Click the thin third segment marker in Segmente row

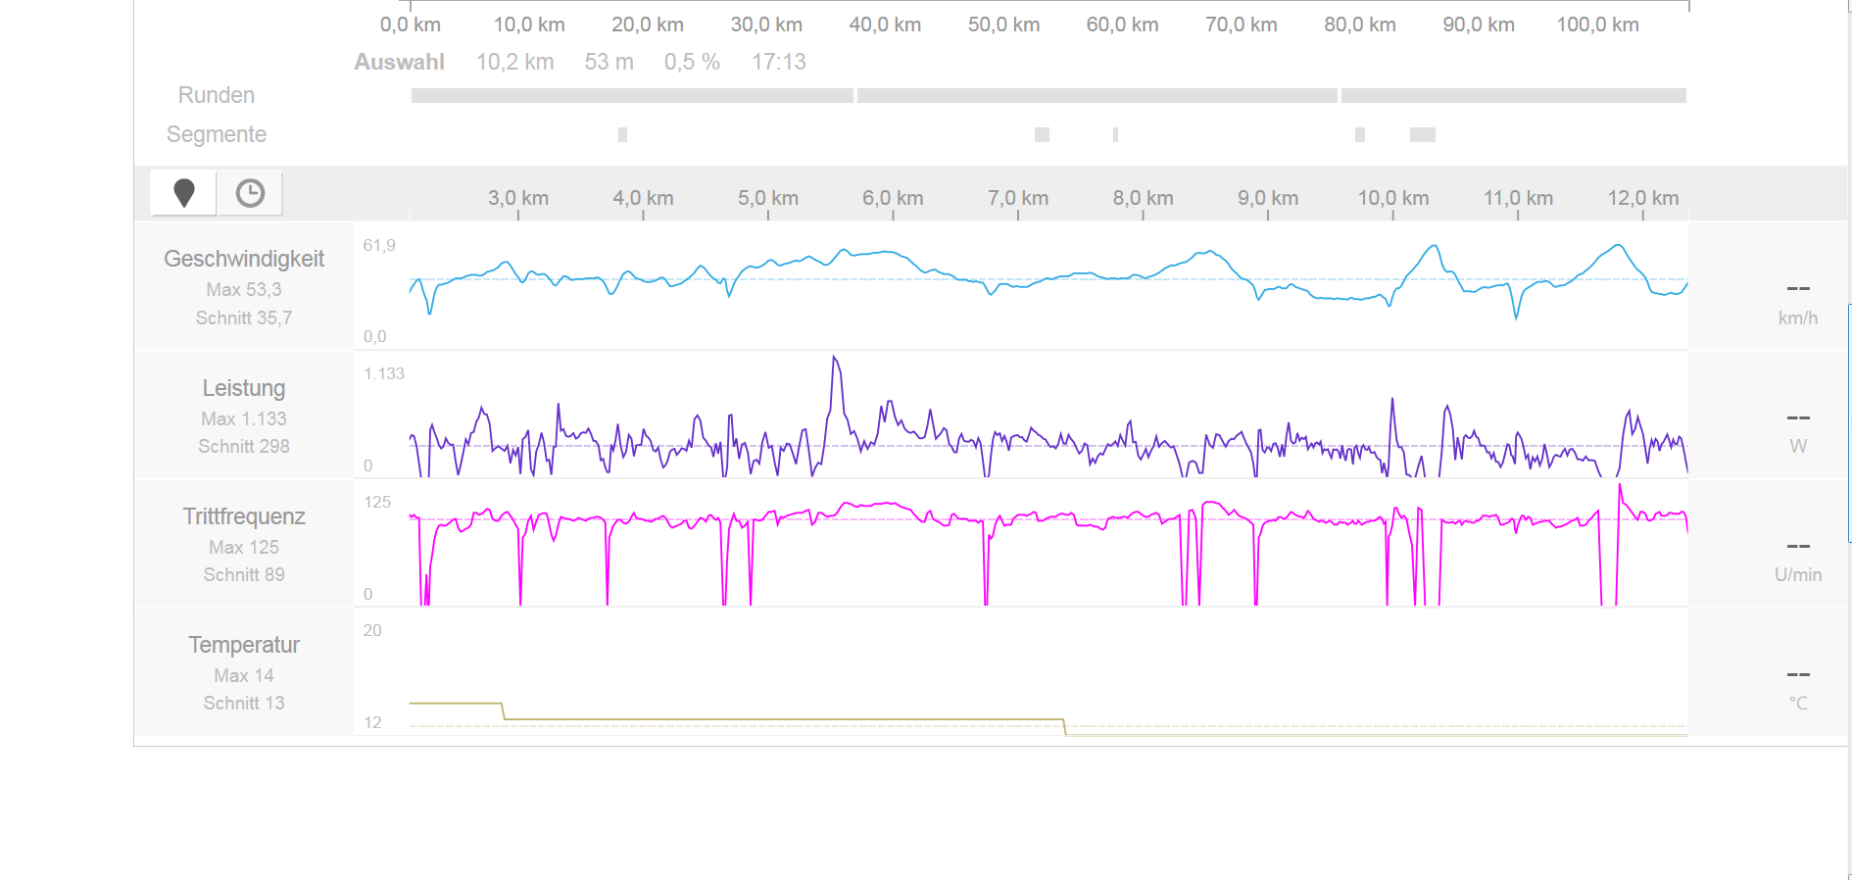pos(1115,135)
